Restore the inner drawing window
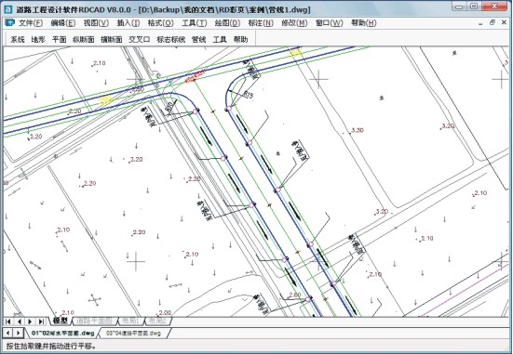Image resolution: width=513 pixels, height=354 pixels. [493, 22]
